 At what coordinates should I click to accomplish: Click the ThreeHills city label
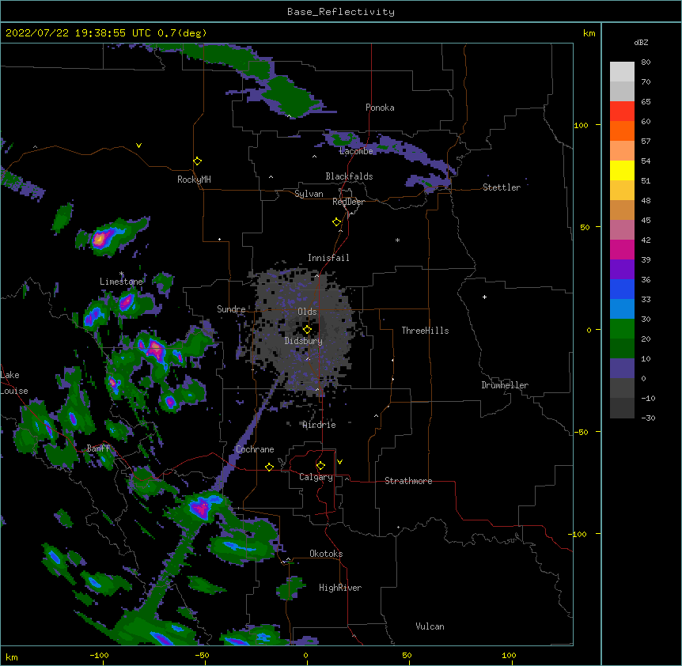click(x=425, y=331)
